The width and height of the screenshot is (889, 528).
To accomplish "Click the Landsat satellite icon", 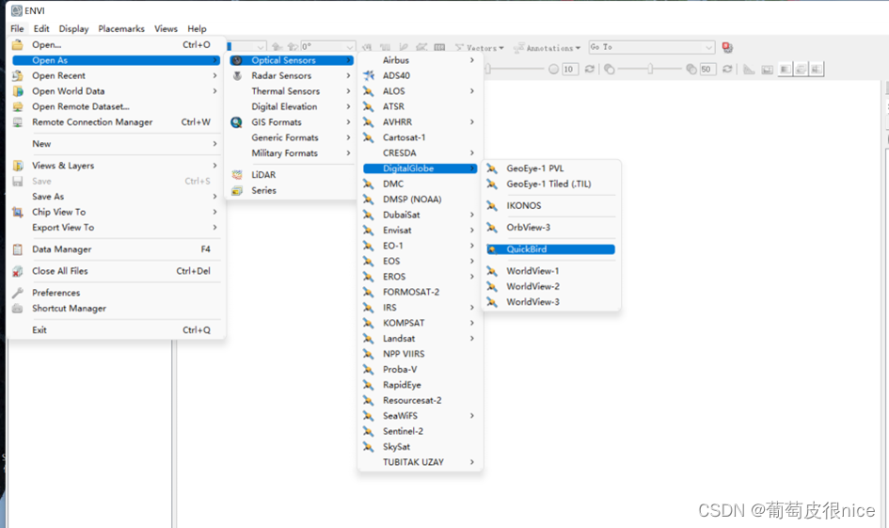I will pyautogui.click(x=369, y=339).
